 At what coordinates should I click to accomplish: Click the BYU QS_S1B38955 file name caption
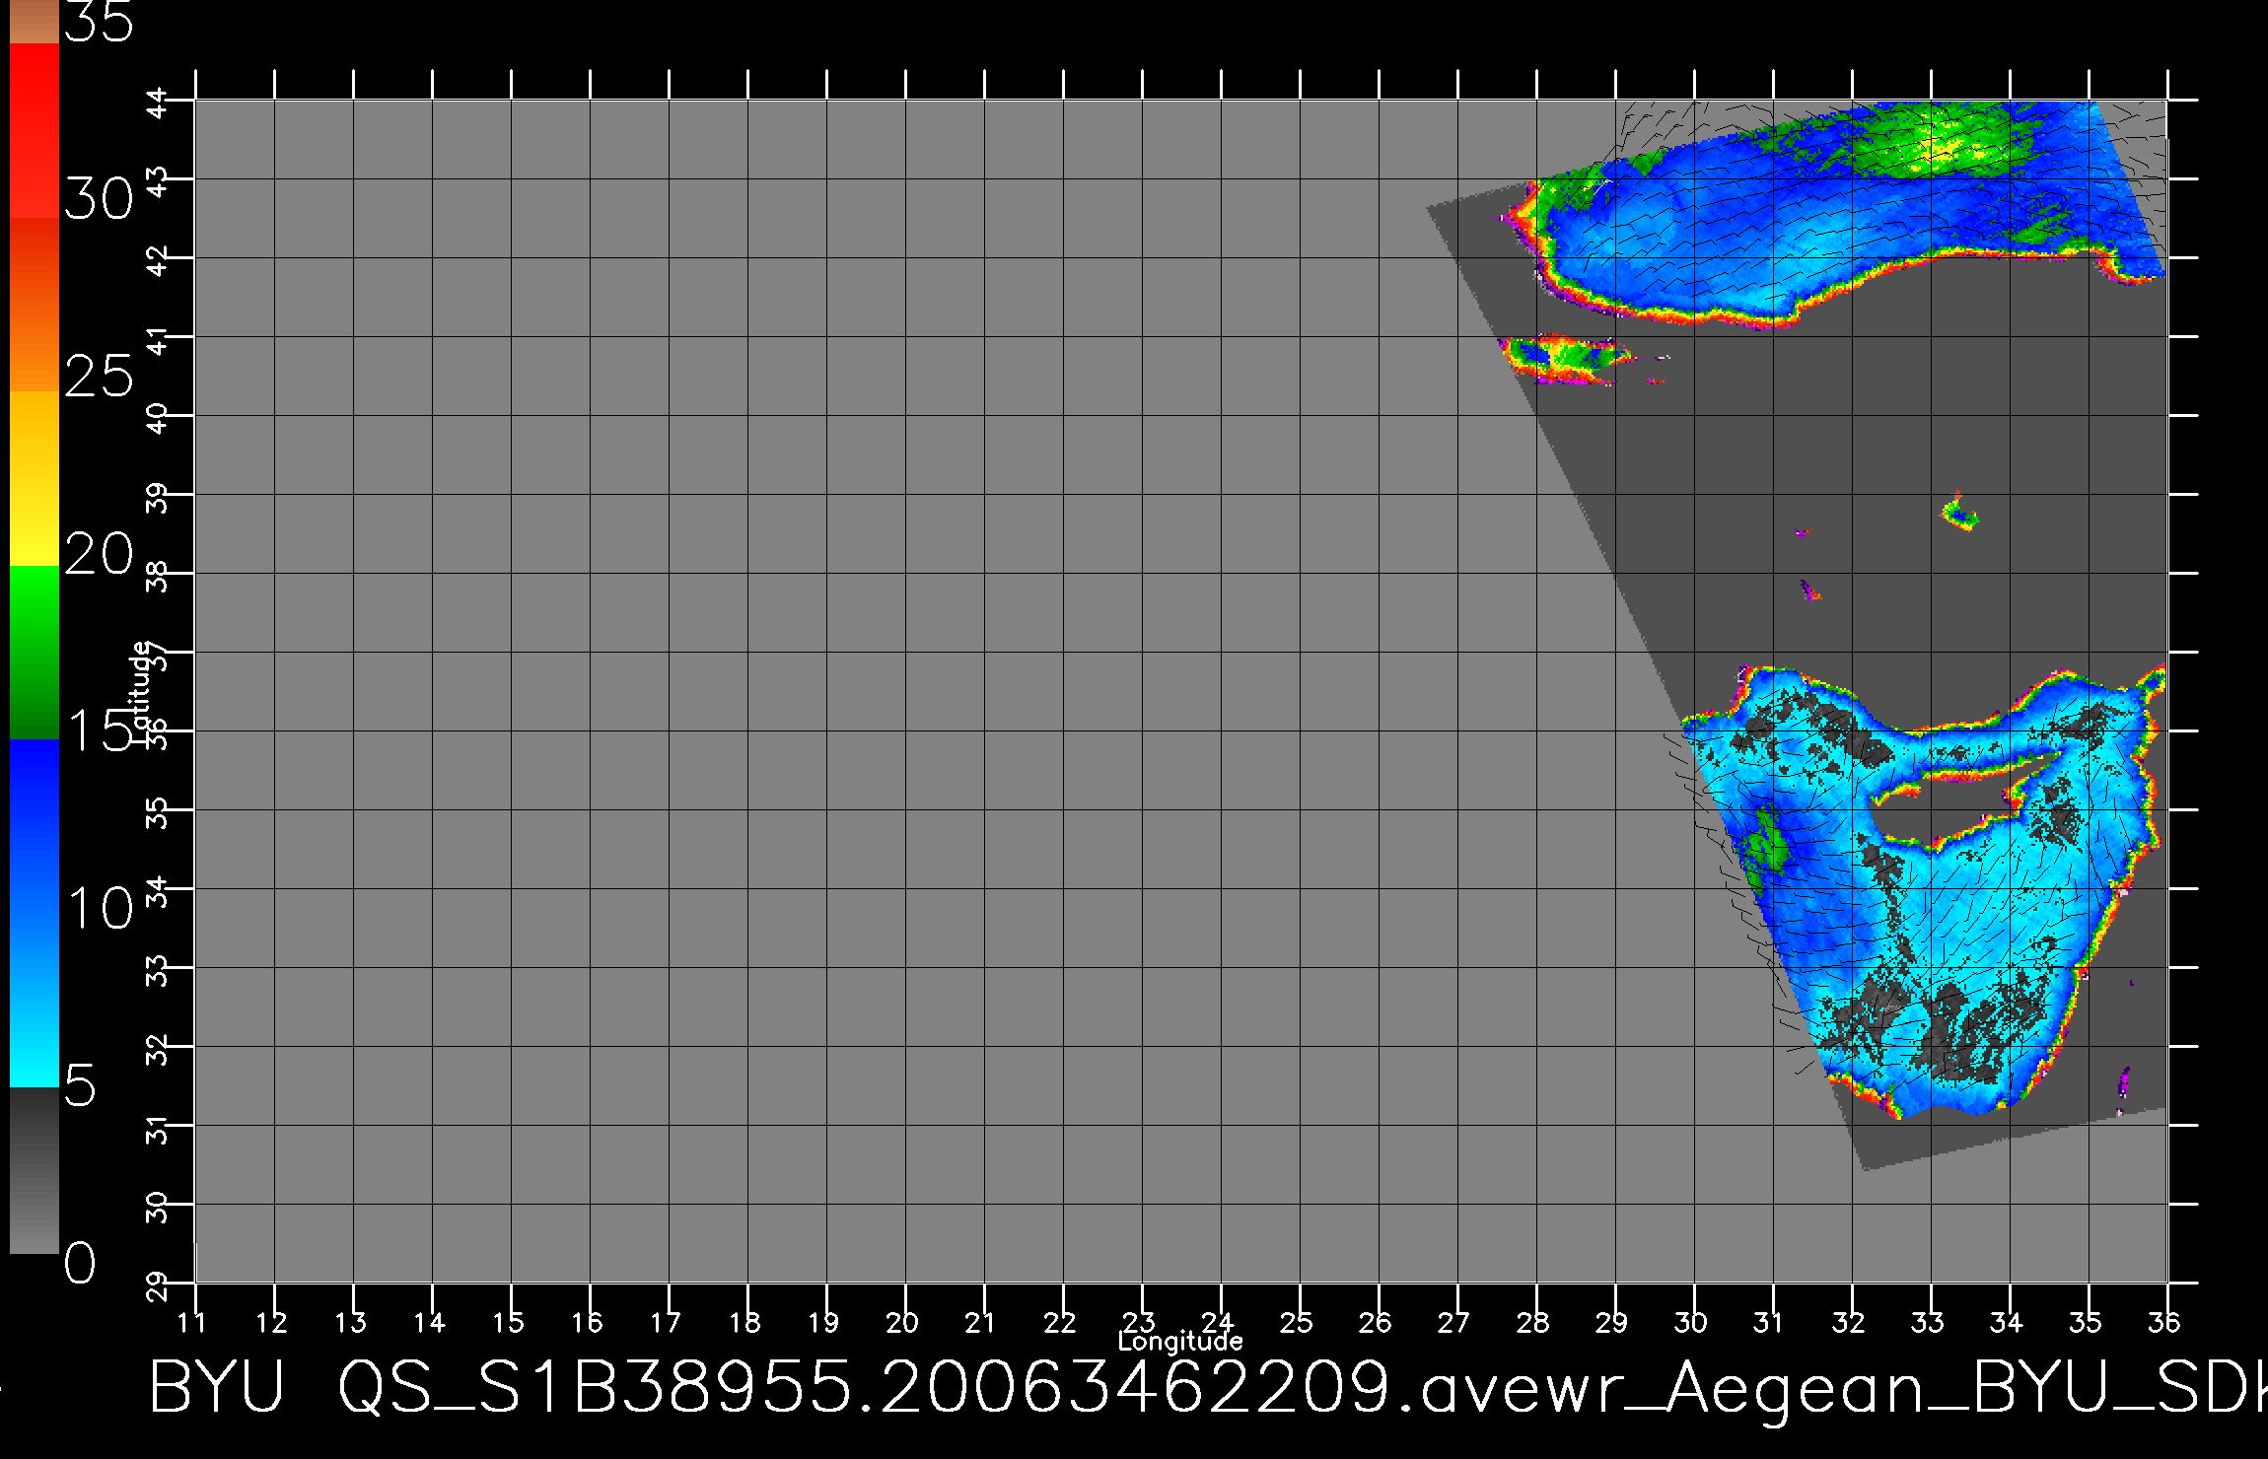tap(1208, 1388)
